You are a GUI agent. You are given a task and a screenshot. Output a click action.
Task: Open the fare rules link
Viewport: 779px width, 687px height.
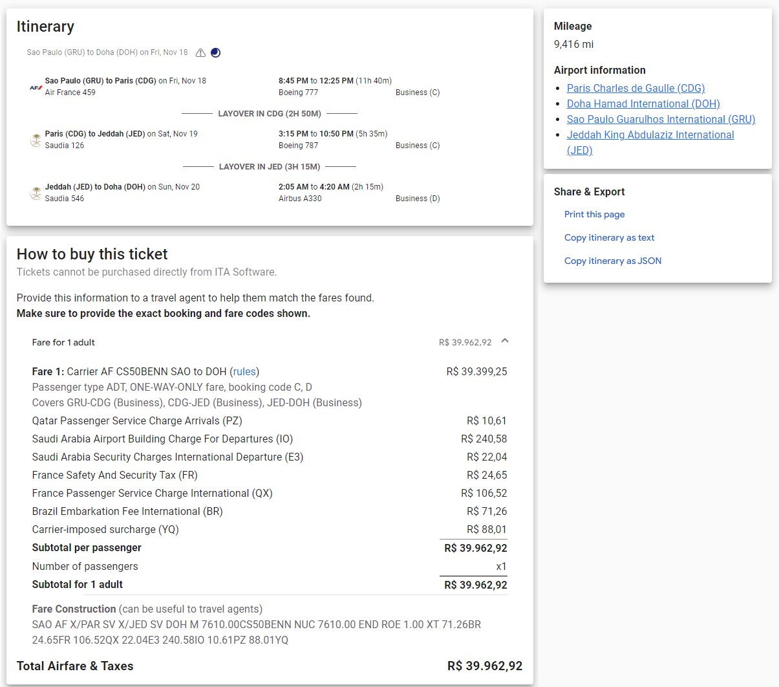coord(245,371)
